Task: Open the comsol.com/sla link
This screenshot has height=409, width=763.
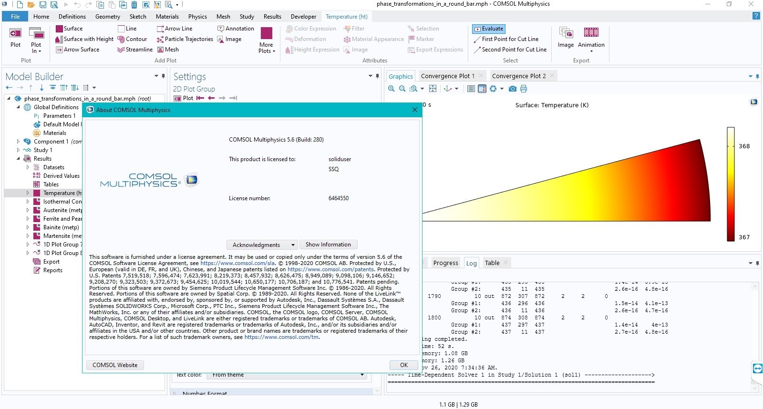Action: point(237,263)
